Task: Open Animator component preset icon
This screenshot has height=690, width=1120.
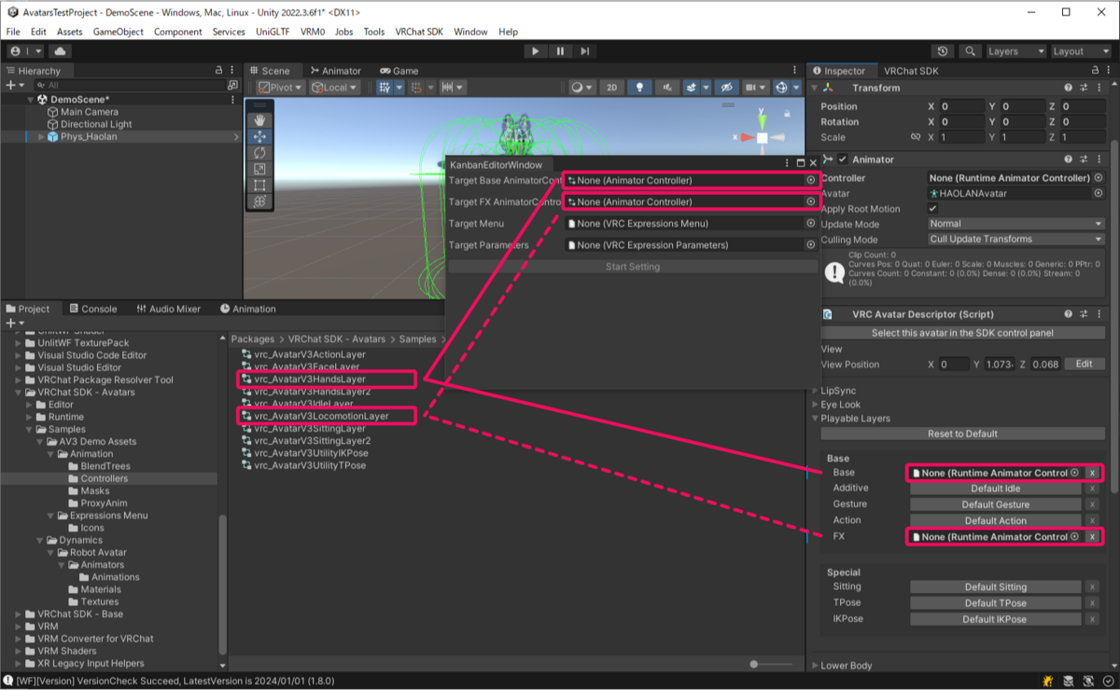Action: pos(1084,159)
